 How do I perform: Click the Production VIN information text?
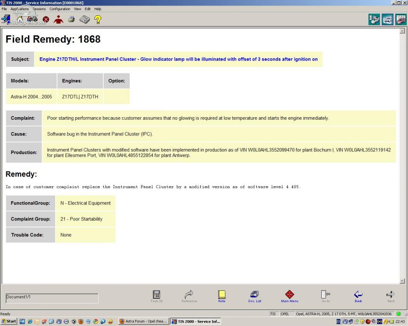pyautogui.click(x=218, y=153)
